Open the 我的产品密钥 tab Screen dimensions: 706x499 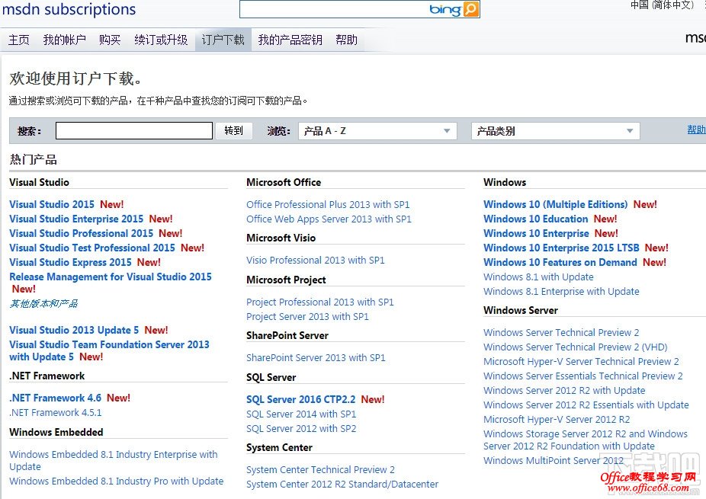[x=292, y=39]
